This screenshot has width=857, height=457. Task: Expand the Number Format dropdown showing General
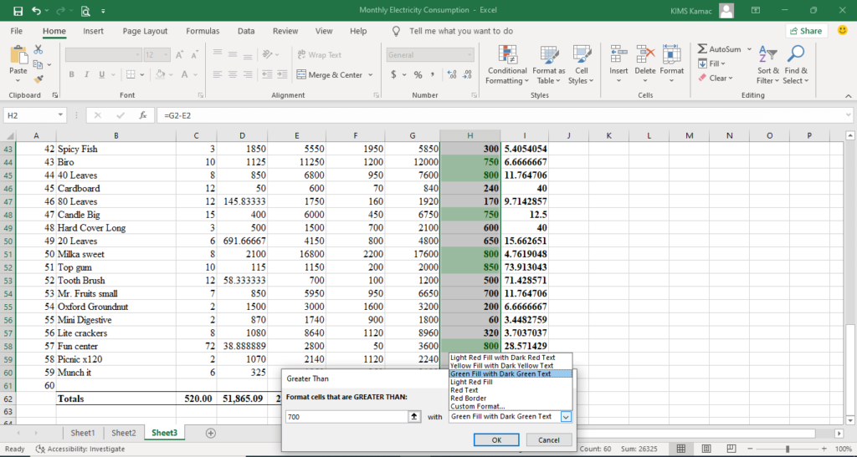(x=470, y=54)
